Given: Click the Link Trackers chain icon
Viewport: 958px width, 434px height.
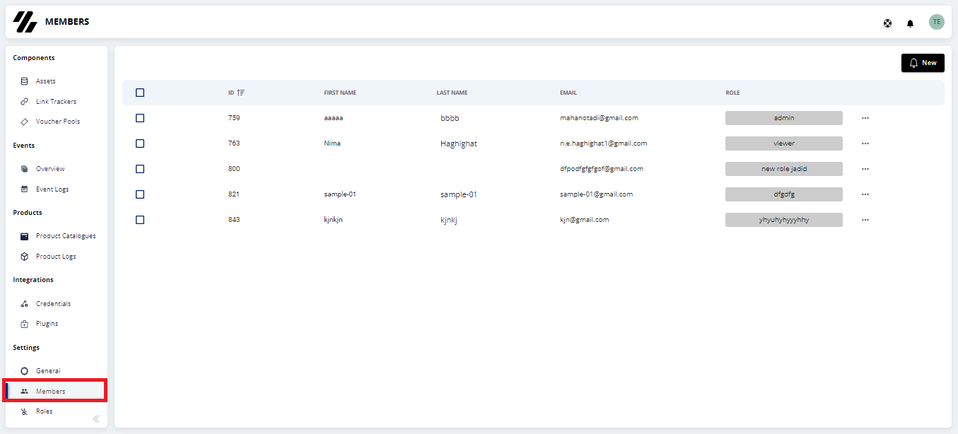Looking at the screenshot, I should point(25,102).
